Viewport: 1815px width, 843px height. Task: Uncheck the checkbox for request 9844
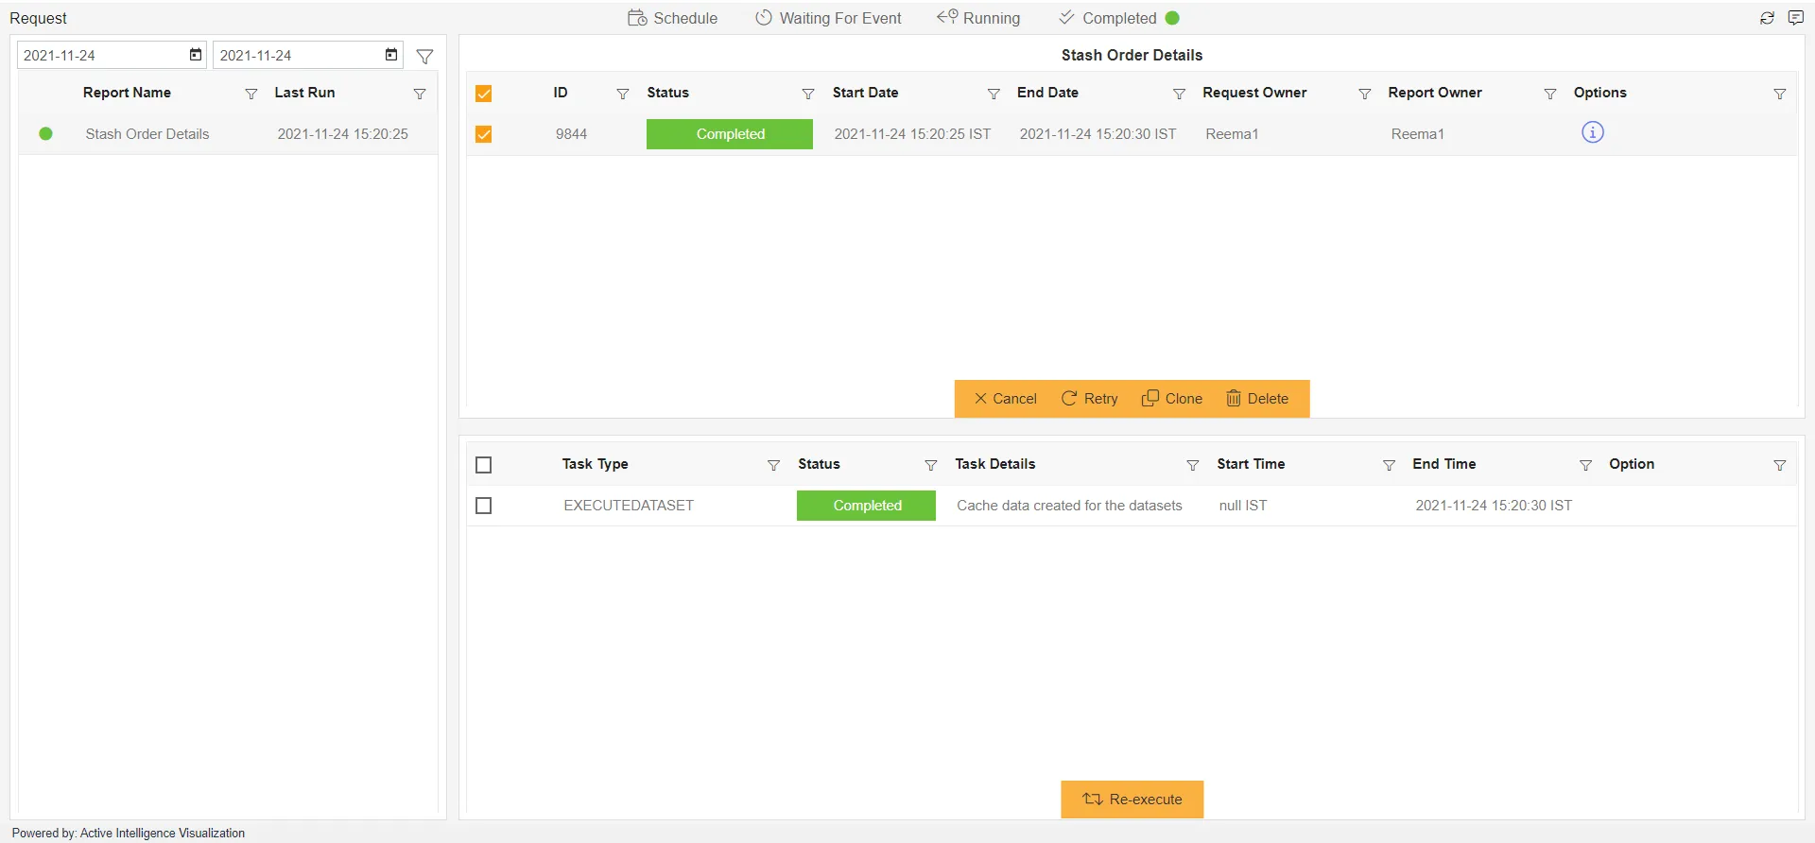484,134
